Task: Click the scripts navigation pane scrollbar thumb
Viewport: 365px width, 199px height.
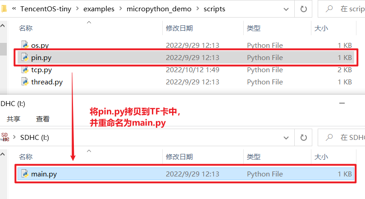Action: coord(3,49)
